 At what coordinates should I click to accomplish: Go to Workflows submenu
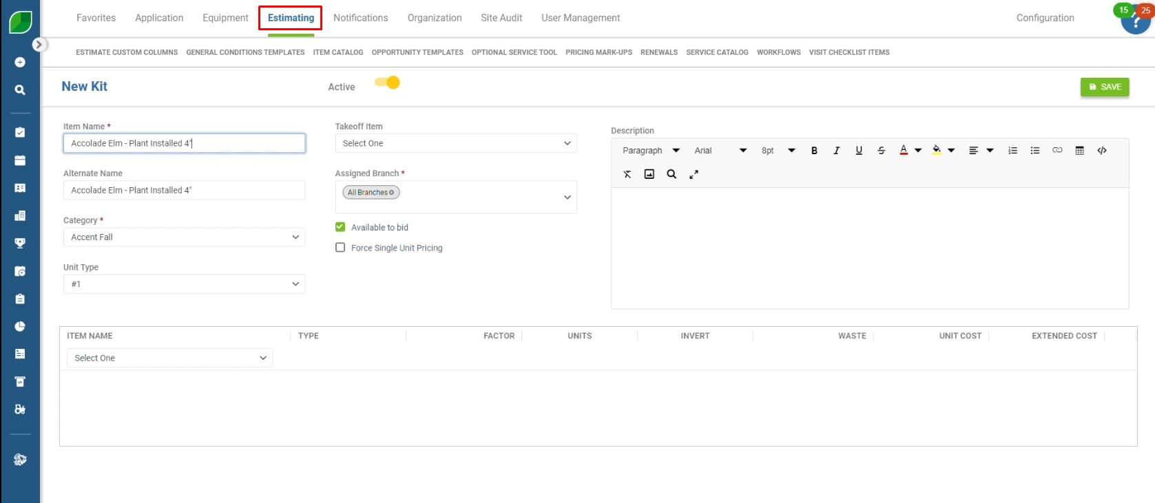(778, 52)
